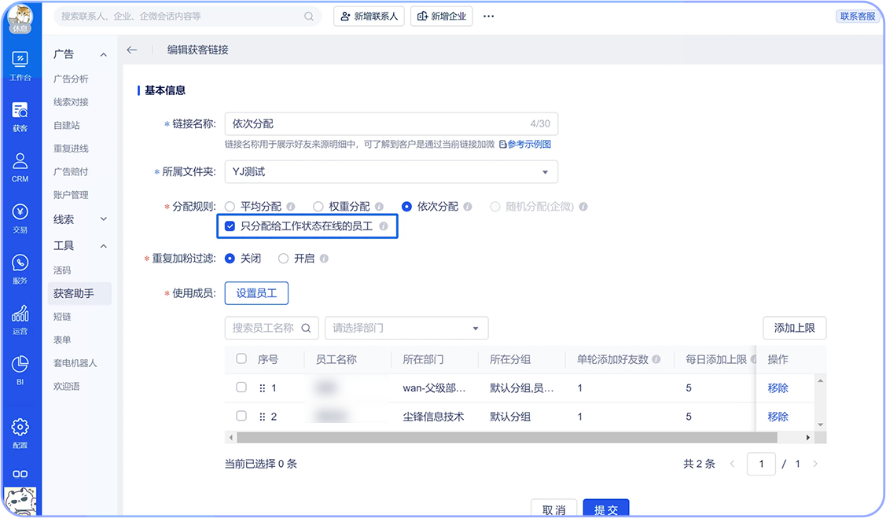Open 广告分析 in the side menu
The height and width of the screenshot is (518, 886).
click(x=71, y=79)
